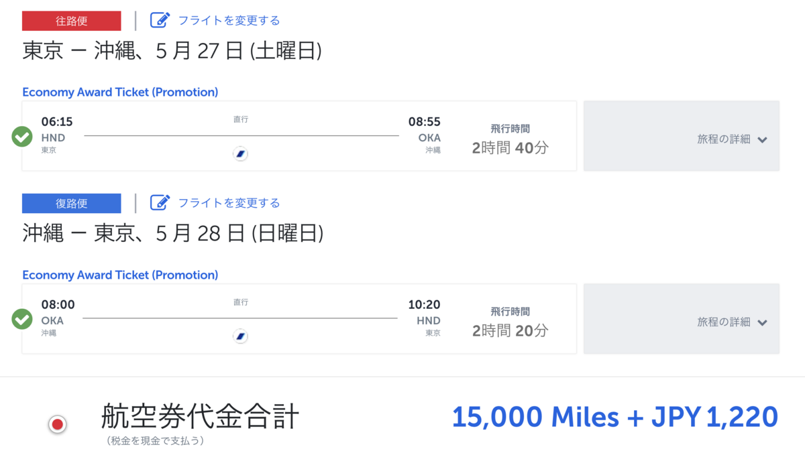Click the edit pencil icon for return flight

click(x=160, y=202)
